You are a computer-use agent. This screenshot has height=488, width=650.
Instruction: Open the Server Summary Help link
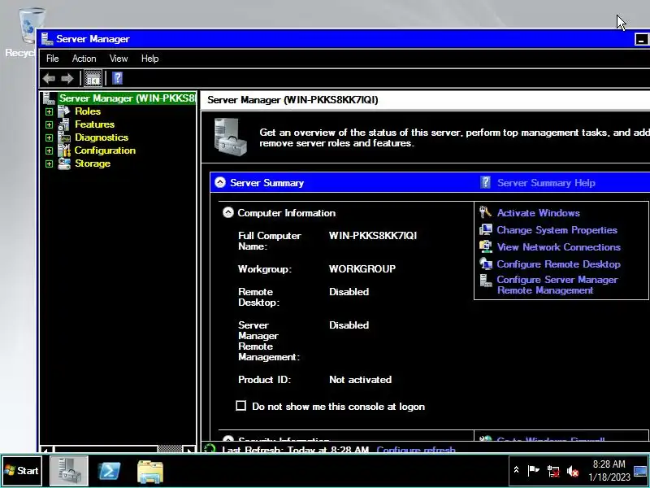click(546, 182)
